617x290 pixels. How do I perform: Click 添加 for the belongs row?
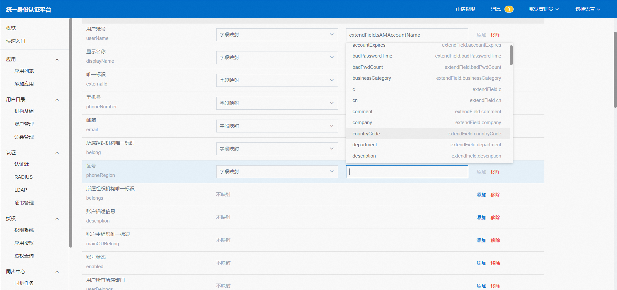(481, 195)
